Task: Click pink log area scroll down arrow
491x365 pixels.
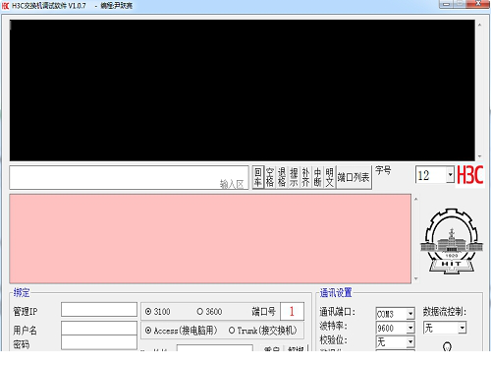Action: pyautogui.click(x=416, y=278)
